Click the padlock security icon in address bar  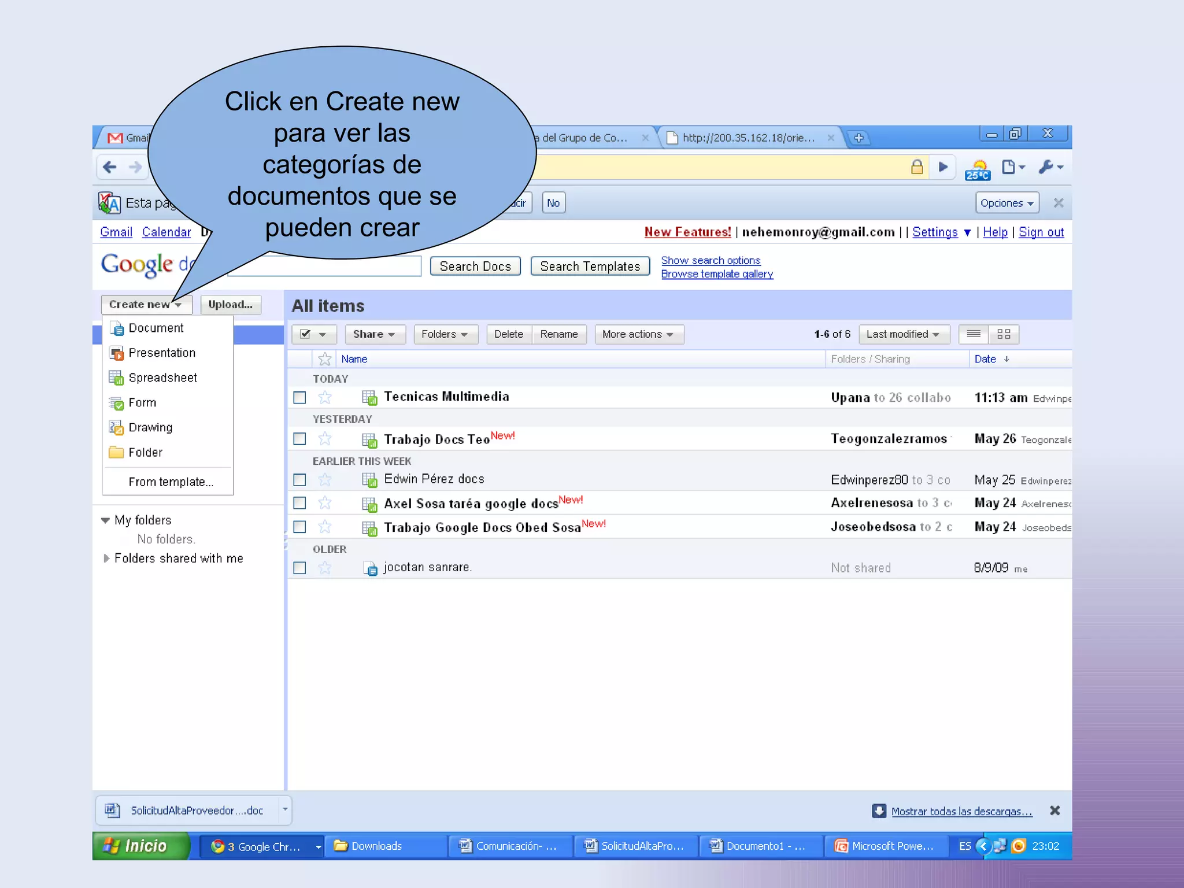click(x=917, y=167)
